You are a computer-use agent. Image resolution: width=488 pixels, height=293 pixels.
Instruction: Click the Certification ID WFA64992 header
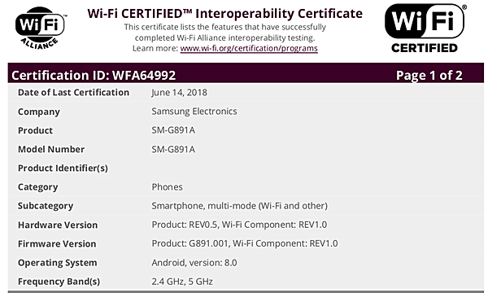point(94,75)
